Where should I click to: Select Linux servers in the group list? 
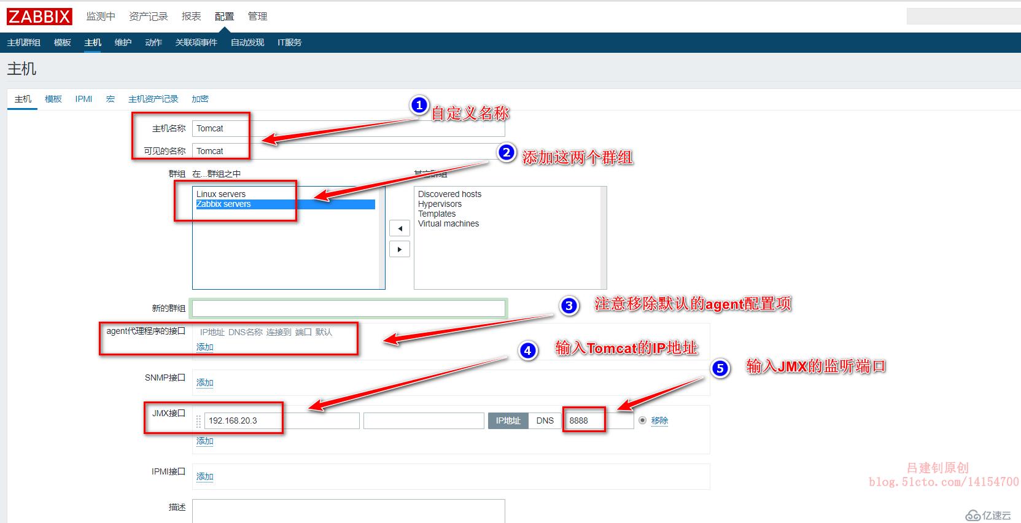click(x=285, y=194)
